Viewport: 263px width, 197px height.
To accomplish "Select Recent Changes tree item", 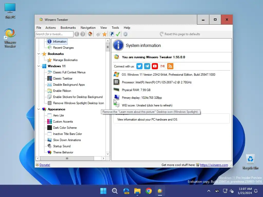I will [63, 48].
